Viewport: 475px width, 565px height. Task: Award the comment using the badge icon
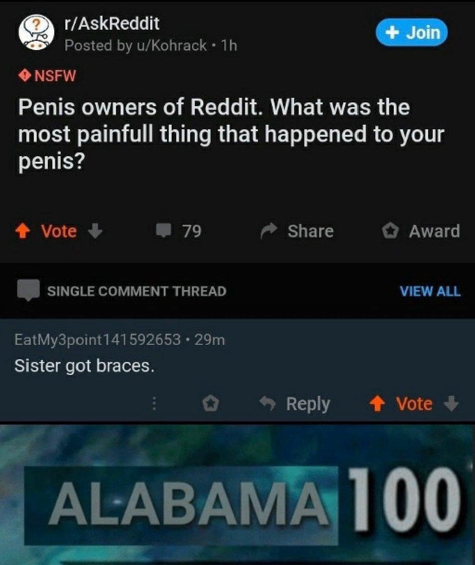tap(211, 404)
